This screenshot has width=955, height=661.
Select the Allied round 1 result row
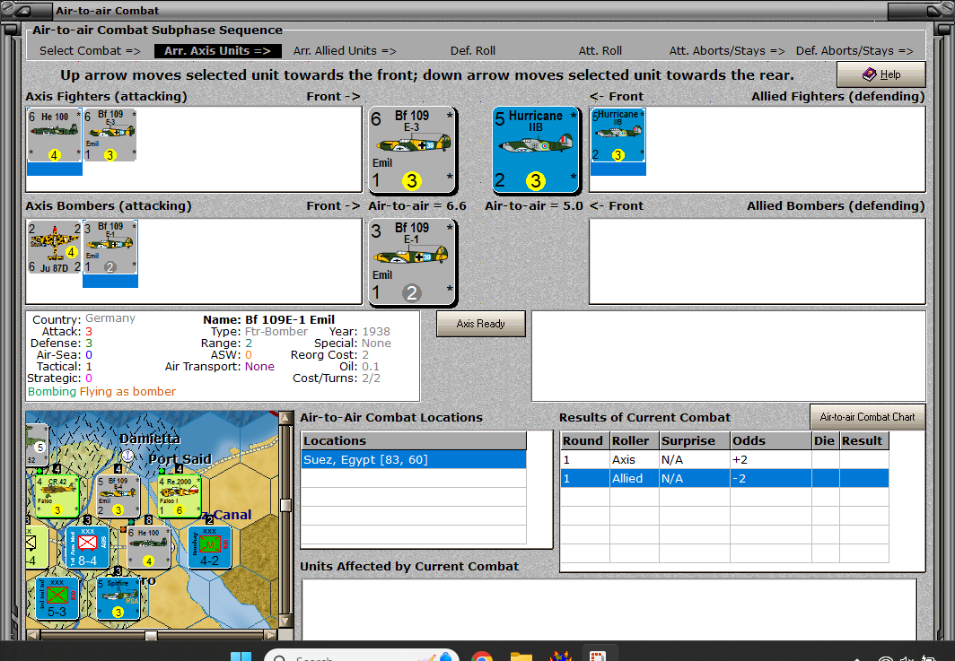tap(724, 478)
